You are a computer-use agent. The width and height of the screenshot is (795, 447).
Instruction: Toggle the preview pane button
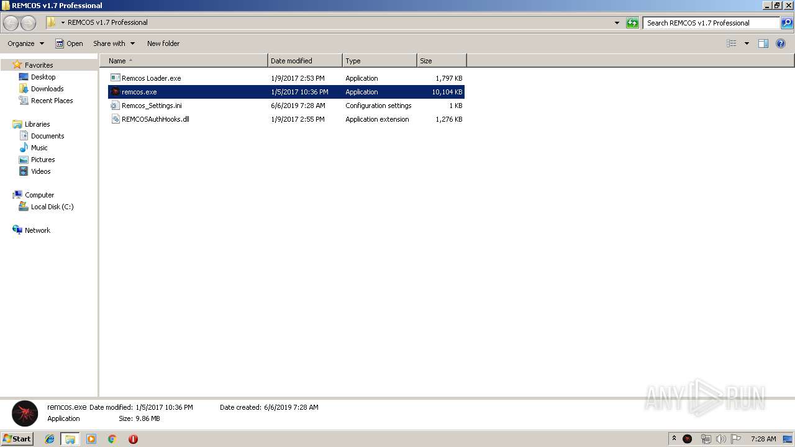pos(763,43)
